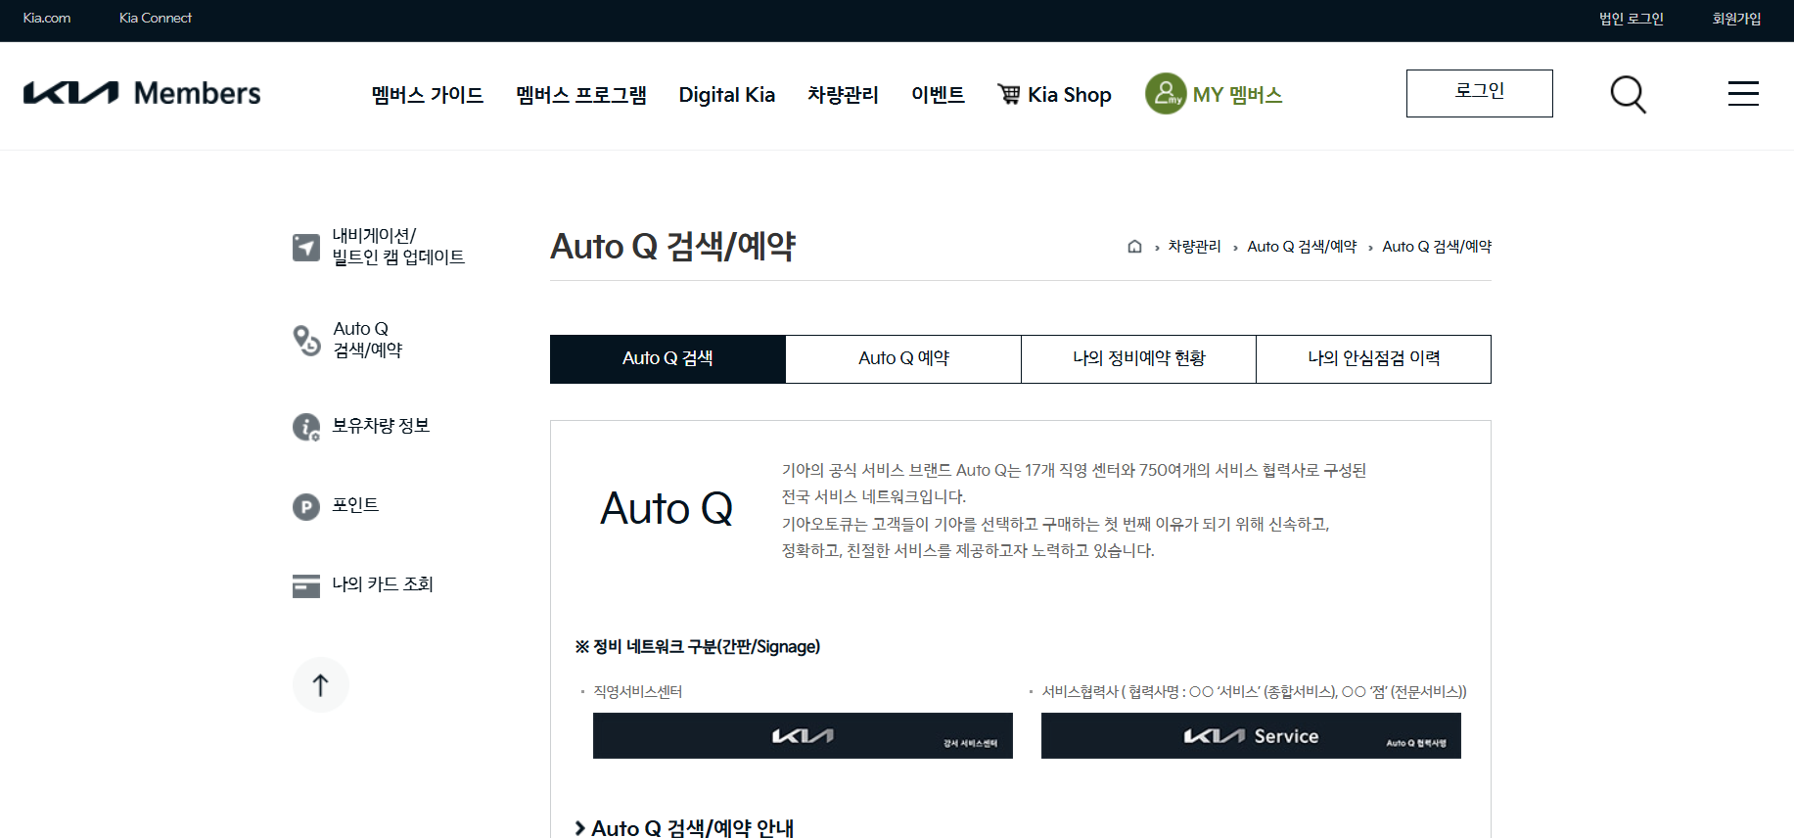Click the Auto Q location pin icon
The image size is (1794, 838).
[x=306, y=340]
